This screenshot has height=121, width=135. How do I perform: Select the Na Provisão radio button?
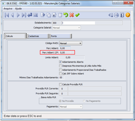[60, 101]
